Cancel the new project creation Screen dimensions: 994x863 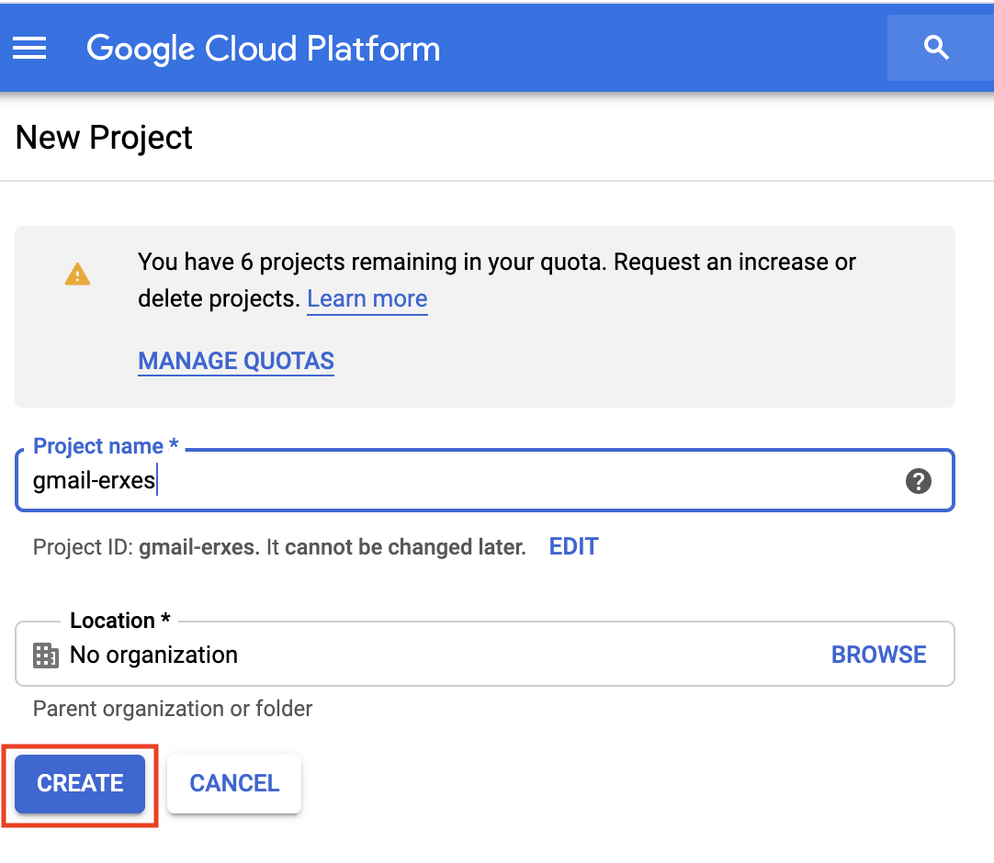pos(234,783)
